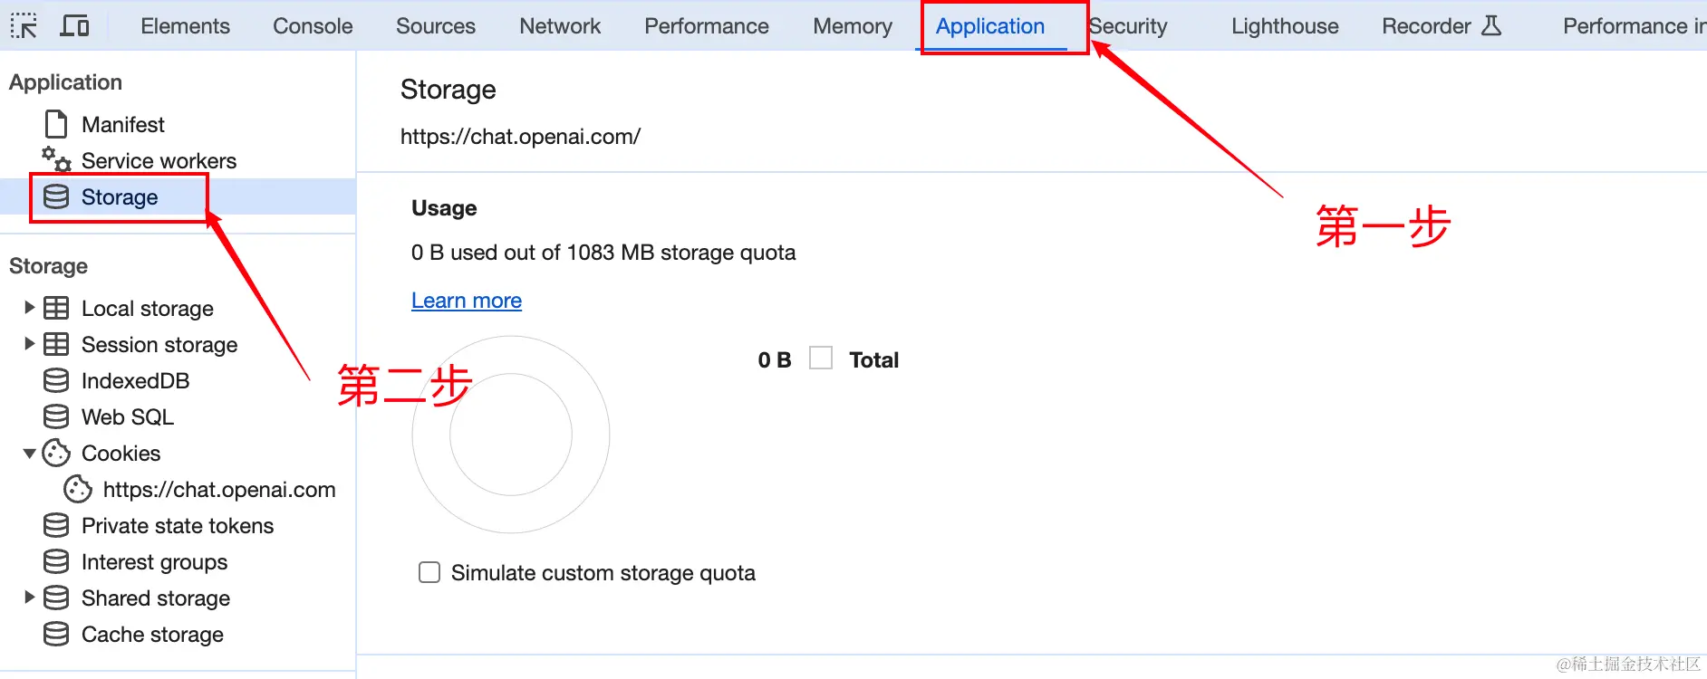Select Interest groups in the sidebar

(x=154, y=561)
